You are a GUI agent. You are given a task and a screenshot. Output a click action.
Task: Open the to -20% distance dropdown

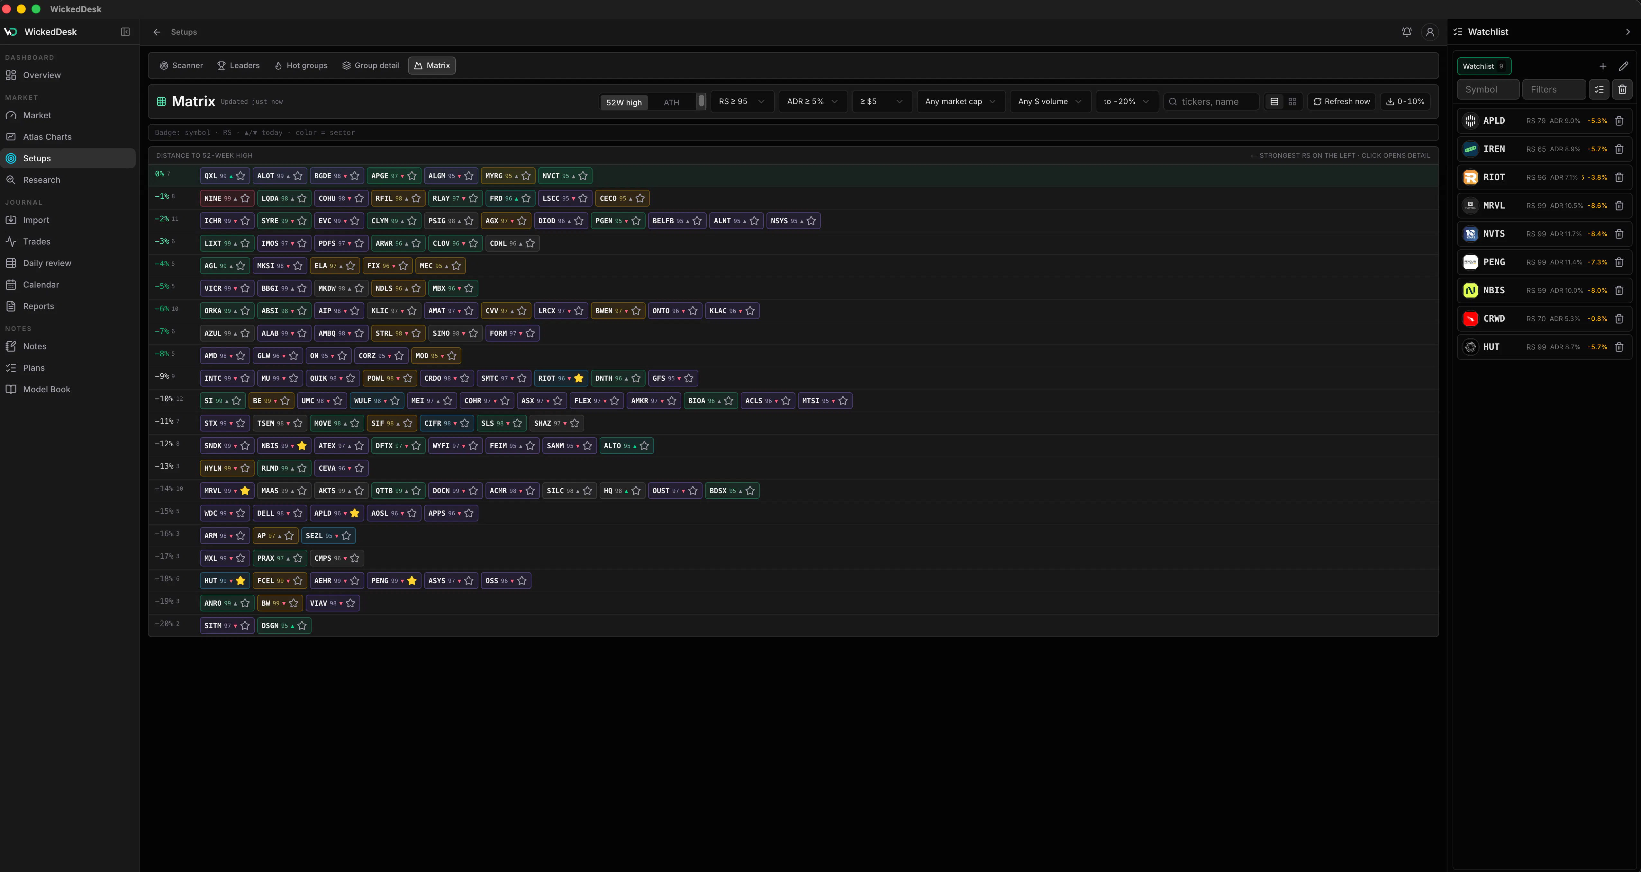tap(1127, 102)
